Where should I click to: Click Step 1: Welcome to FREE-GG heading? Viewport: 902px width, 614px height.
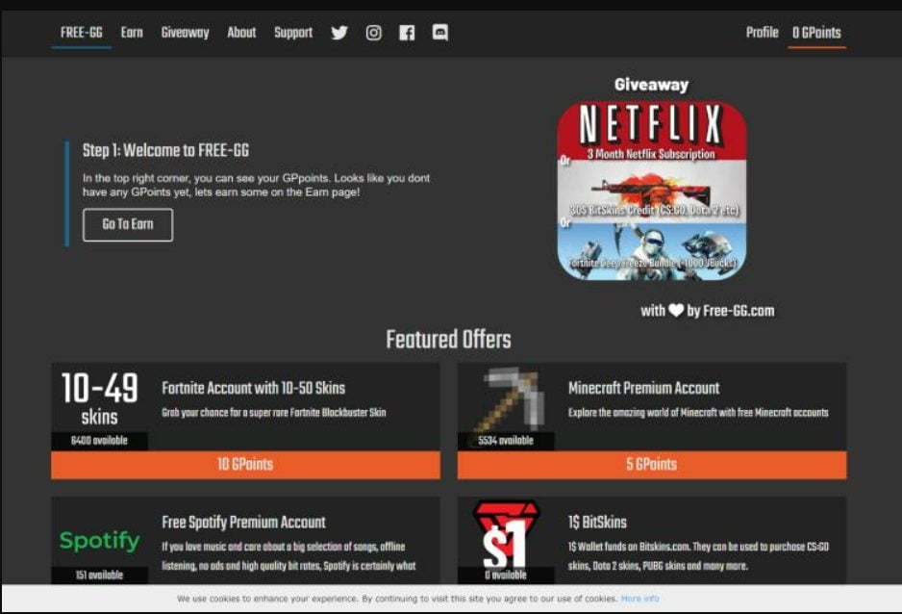pos(165,151)
